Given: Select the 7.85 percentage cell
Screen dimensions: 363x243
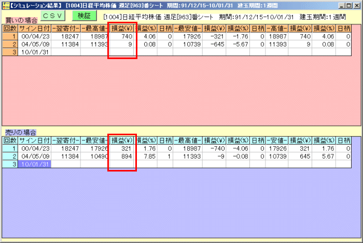Looking at the screenshot, I should click(x=146, y=156).
